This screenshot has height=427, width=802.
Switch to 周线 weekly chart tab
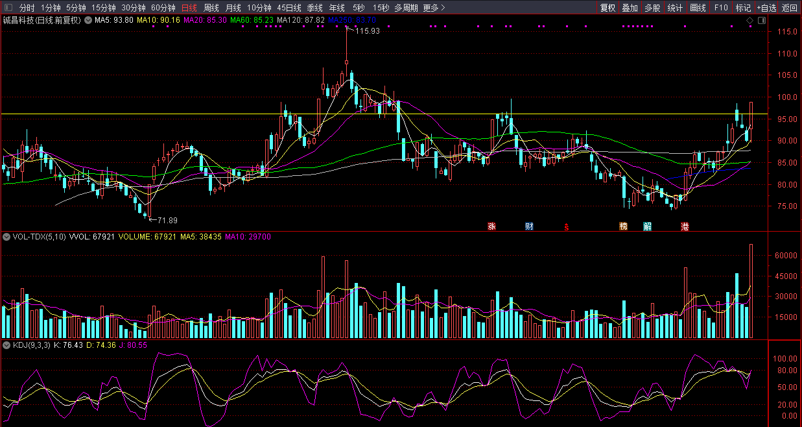pyautogui.click(x=211, y=8)
